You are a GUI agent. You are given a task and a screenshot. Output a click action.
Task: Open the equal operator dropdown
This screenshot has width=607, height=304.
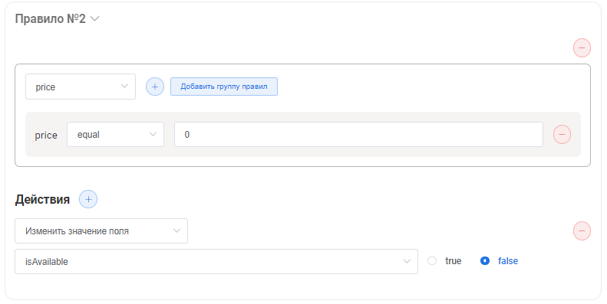tap(115, 135)
